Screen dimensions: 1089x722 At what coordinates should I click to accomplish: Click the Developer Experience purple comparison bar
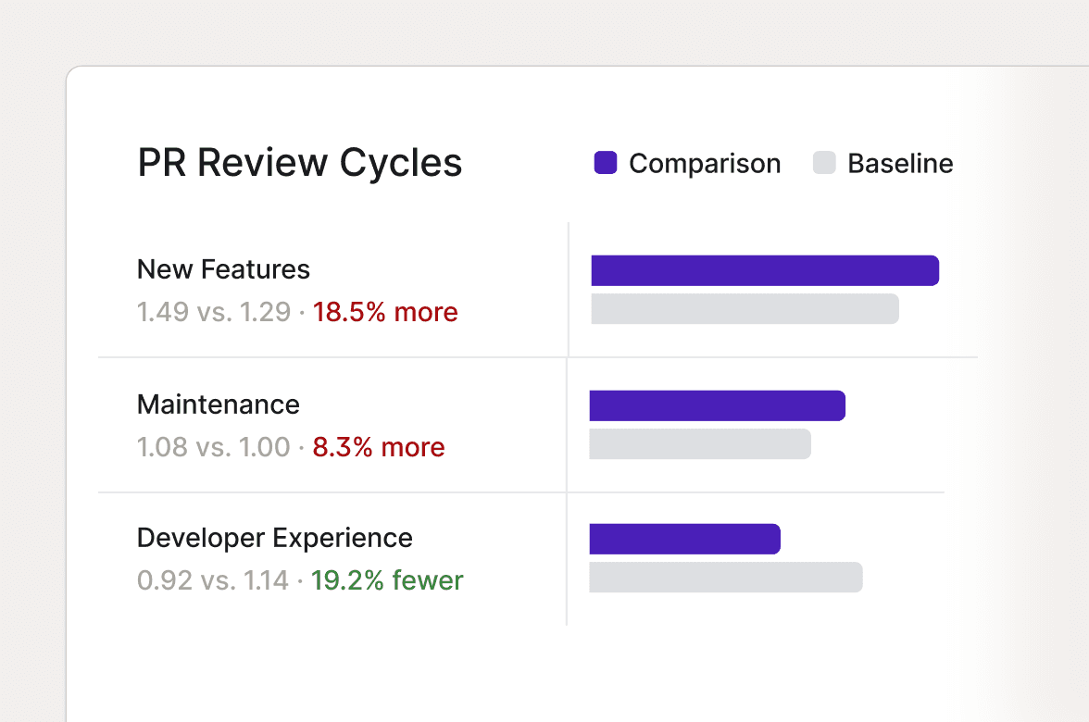tap(685, 540)
